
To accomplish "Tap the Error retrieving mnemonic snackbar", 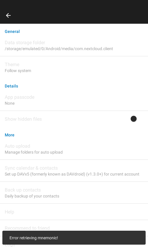I will (x=74, y=238).
